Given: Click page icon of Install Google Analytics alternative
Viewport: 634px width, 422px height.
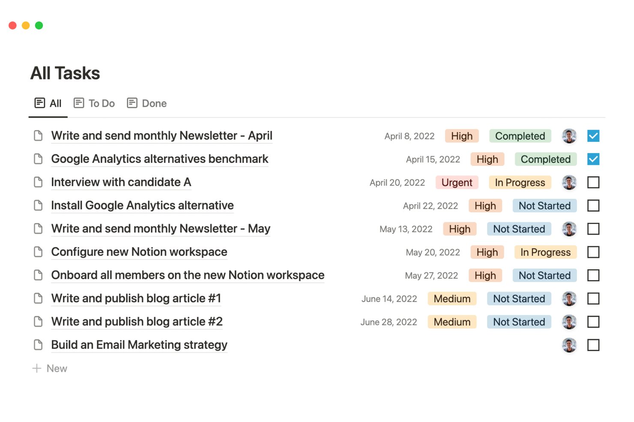Looking at the screenshot, I should [38, 206].
